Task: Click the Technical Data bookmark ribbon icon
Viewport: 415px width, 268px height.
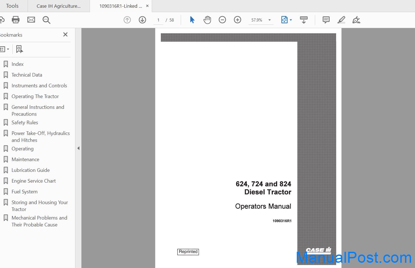Action: click(6, 75)
